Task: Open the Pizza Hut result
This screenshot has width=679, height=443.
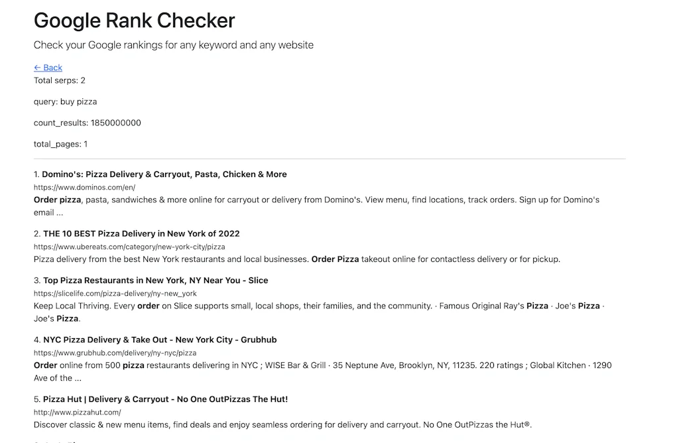Action: pyautogui.click(x=162, y=399)
